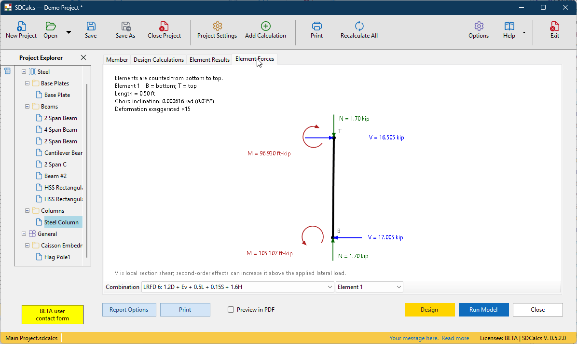
Task: Collapse the Beams folder
Action: pos(27,107)
